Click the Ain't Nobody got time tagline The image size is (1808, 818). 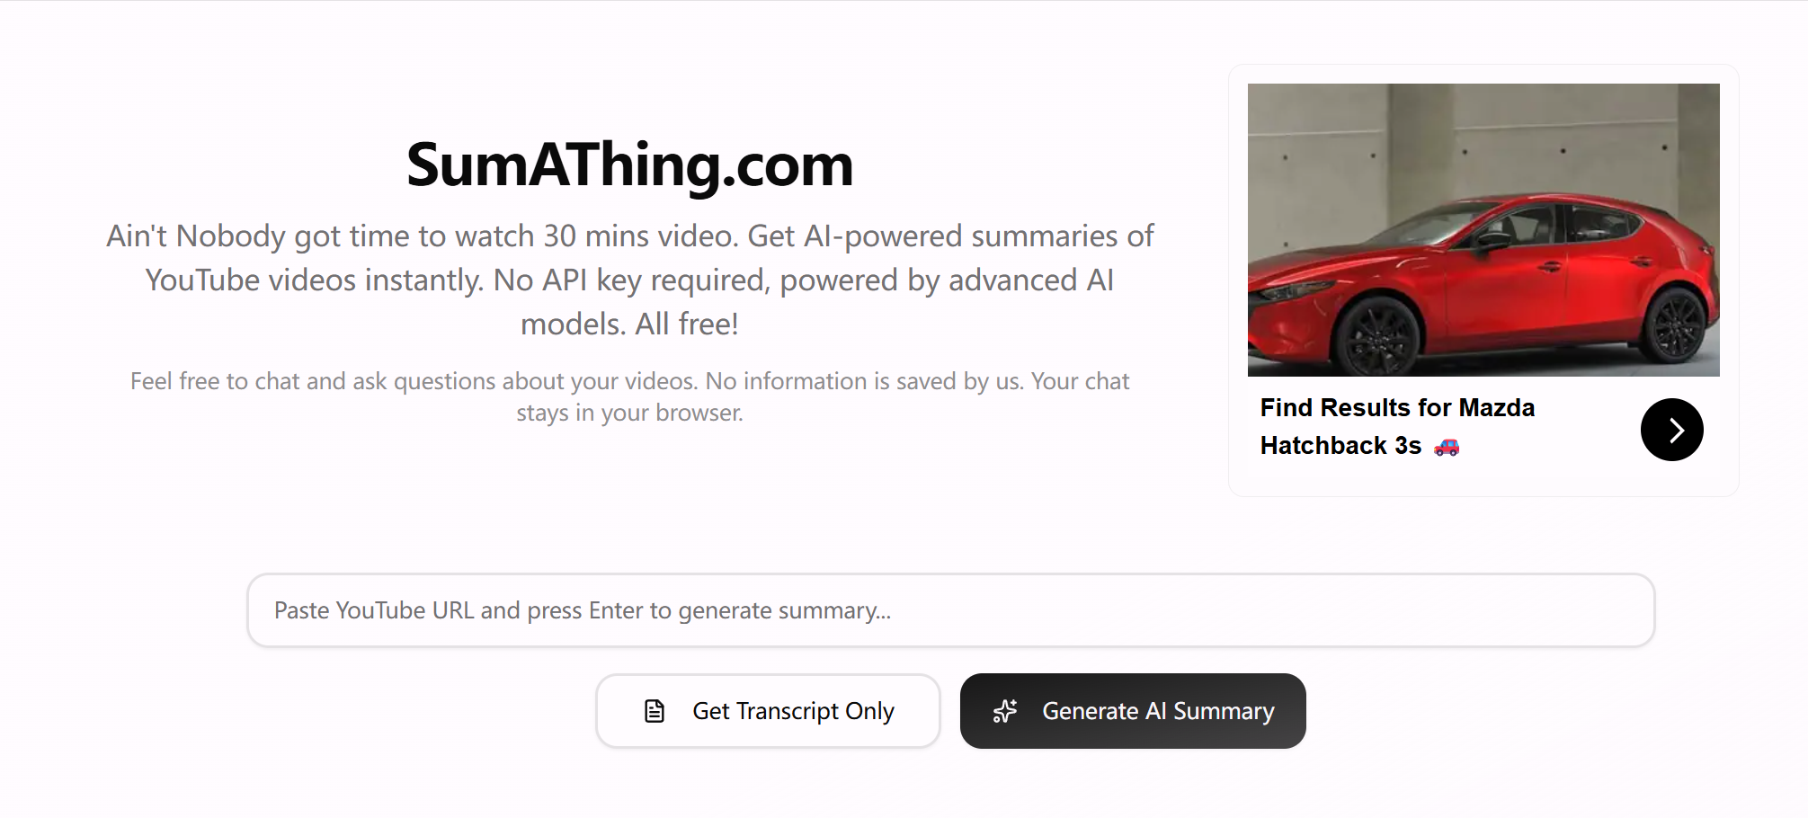tap(629, 280)
